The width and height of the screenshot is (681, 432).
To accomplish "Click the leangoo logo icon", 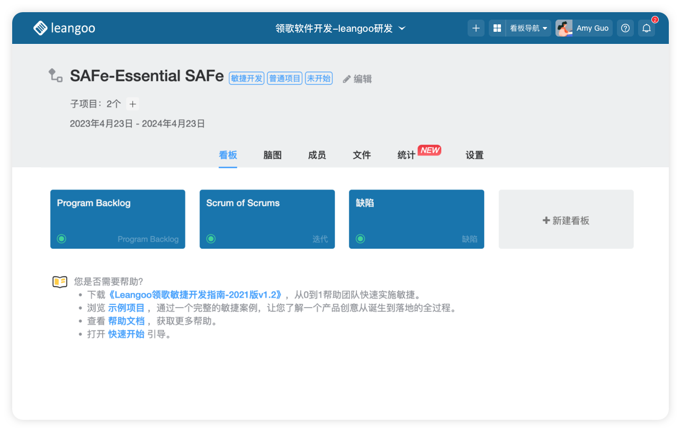I will pos(40,28).
